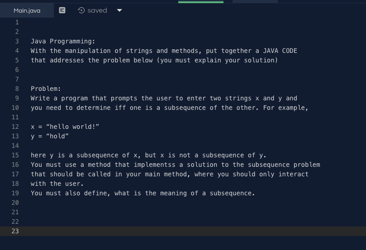Screen dimensions: 366x250
Task: Click the word 'hello' in the x assignment
Action: [x=59, y=127]
